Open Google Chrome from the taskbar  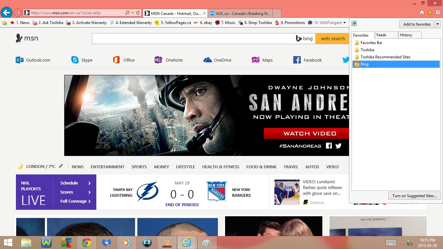pyautogui.click(x=86, y=243)
